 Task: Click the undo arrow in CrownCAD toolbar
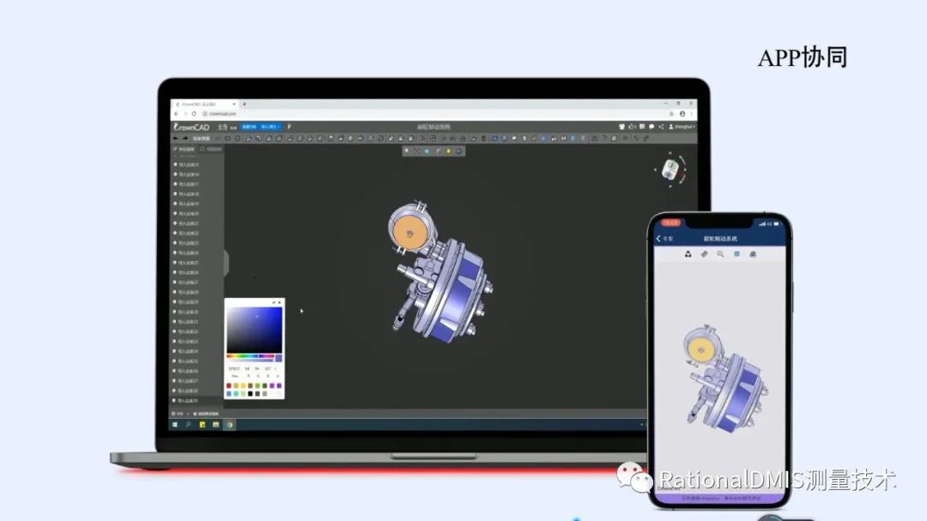[176, 138]
